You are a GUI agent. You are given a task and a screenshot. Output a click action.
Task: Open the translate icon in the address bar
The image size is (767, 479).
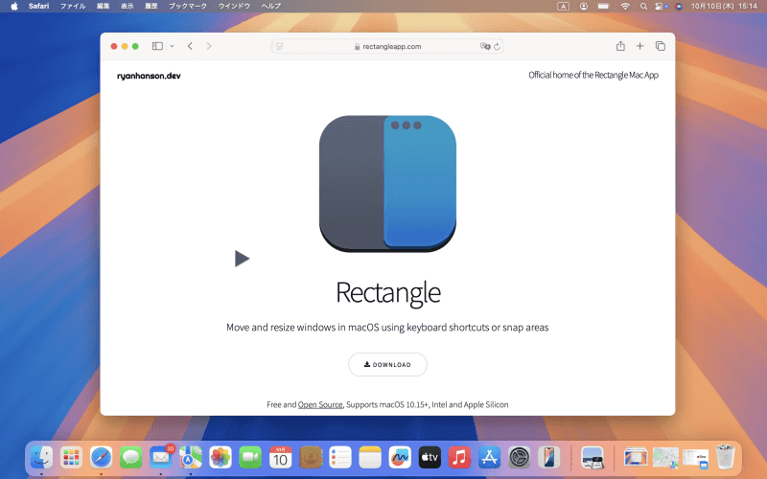click(485, 46)
